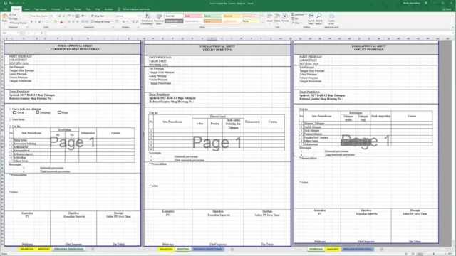The image size is (456, 256).
Task: Open the Font name dropdown
Action: click(48, 16)
